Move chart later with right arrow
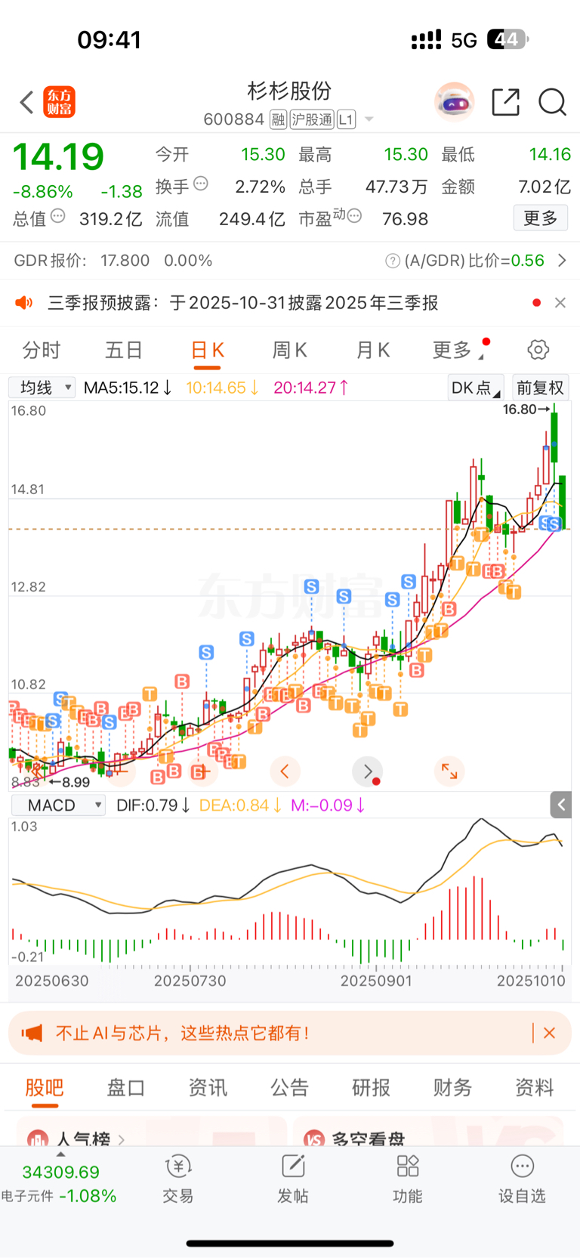Image resolution: width=580 pixels, height=1258 pixels. [368, 771]
